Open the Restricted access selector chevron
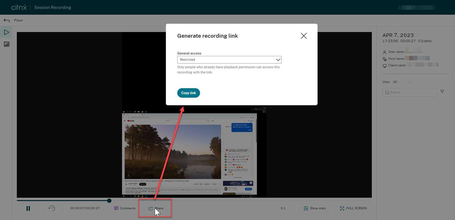The image size is (455, 220). pyautogui.click(x=278, y=60)
